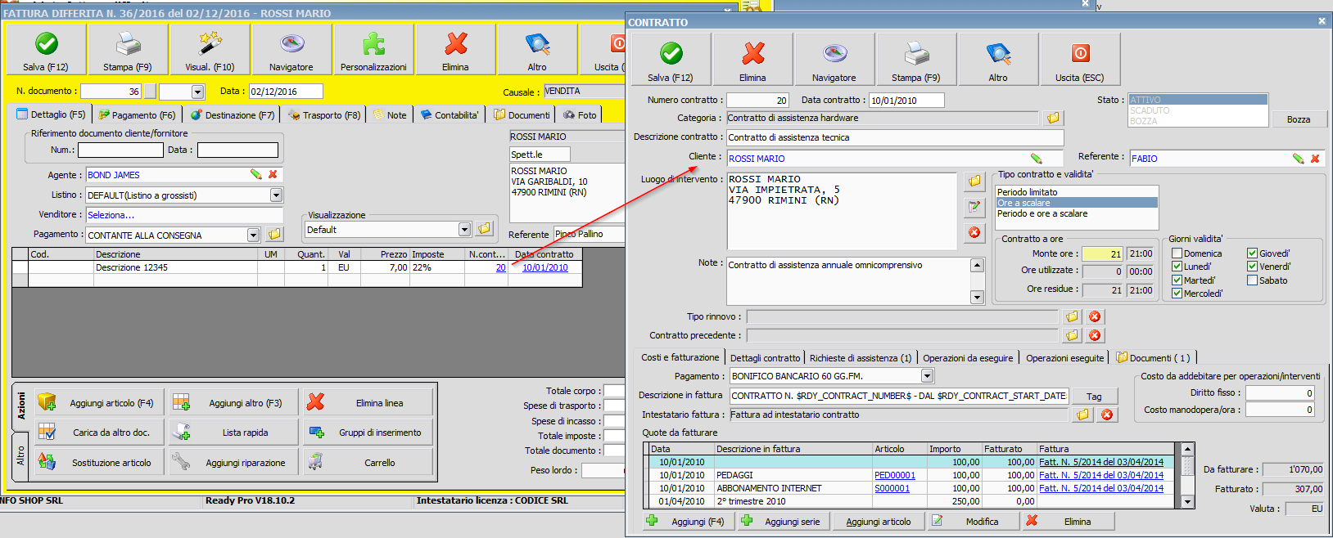Click the Diritto fisso input field
Screen dimensions: 1333x538
click(x=1281, y=393)
